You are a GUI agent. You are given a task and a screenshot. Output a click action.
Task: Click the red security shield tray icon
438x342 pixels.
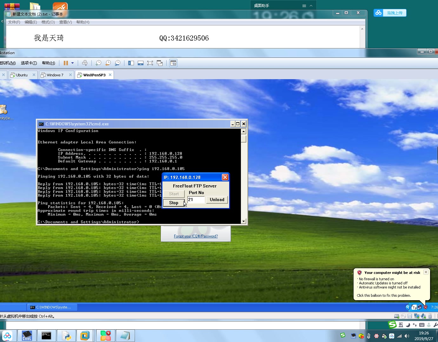[426, 307]
